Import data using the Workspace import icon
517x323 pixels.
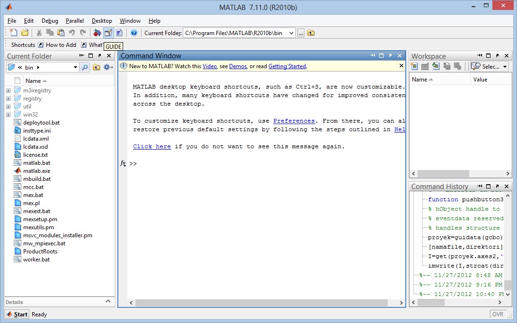[x=436, y=66]
